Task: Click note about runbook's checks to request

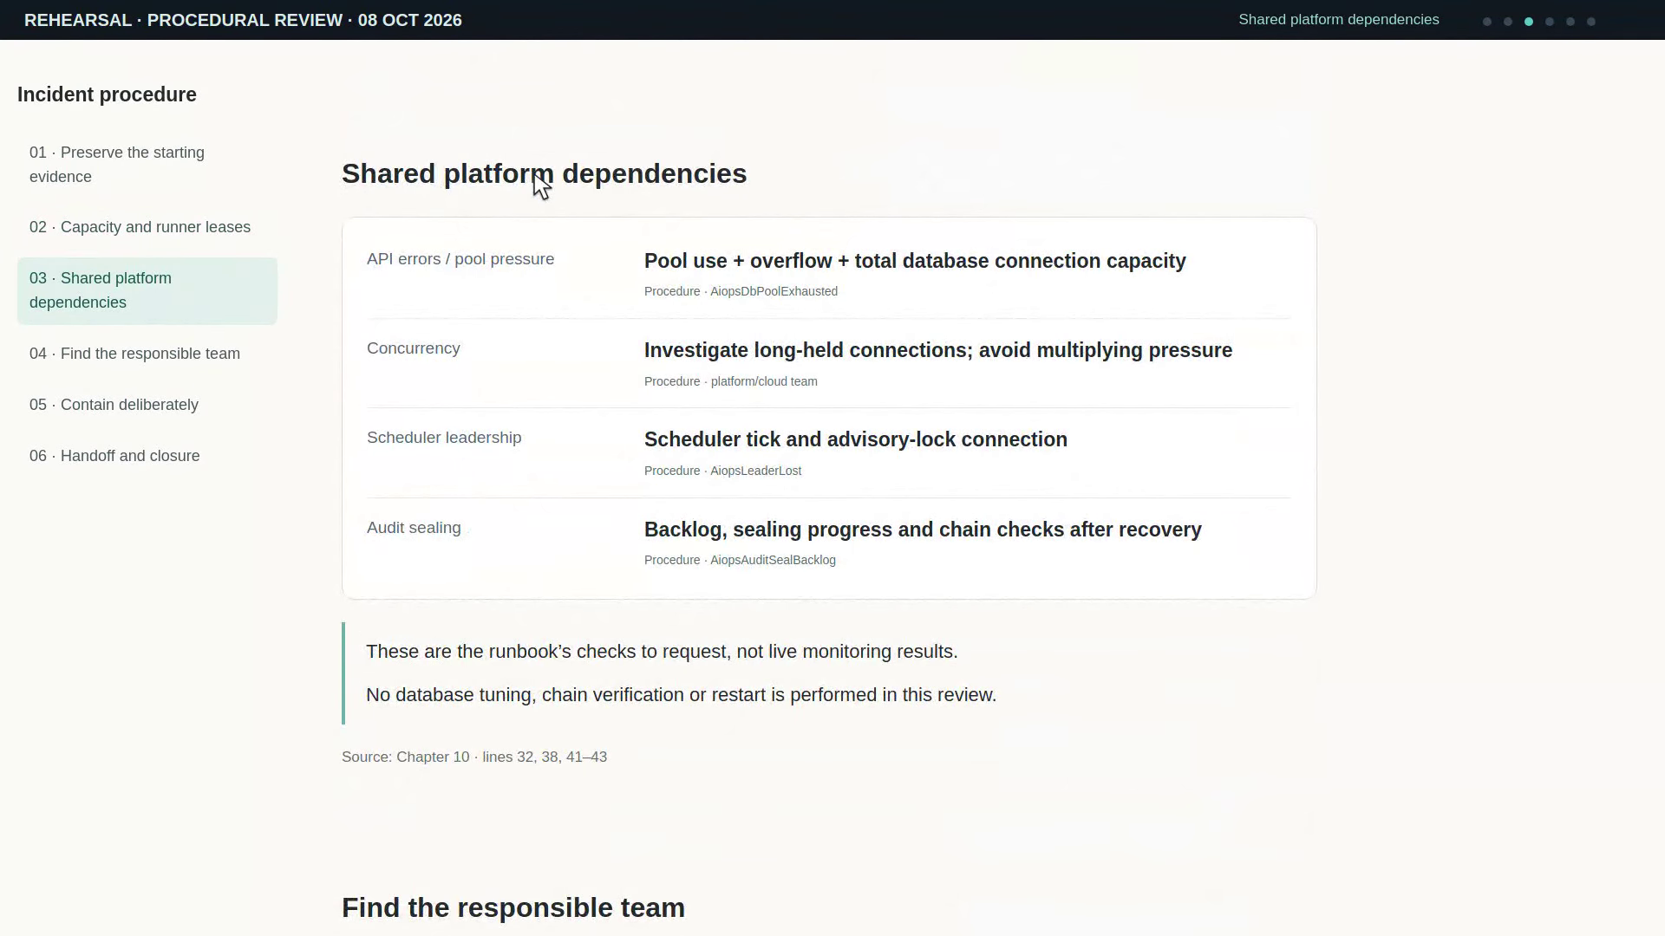Action: tap(662, 652)
